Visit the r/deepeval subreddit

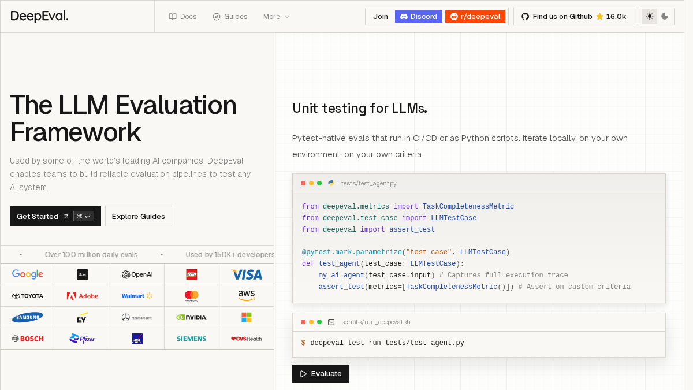475,17
